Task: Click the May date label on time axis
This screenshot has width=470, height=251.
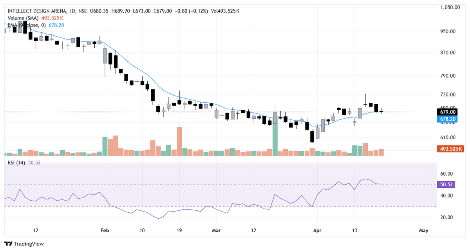Action: pyautogui.click(x=423, y=230)
